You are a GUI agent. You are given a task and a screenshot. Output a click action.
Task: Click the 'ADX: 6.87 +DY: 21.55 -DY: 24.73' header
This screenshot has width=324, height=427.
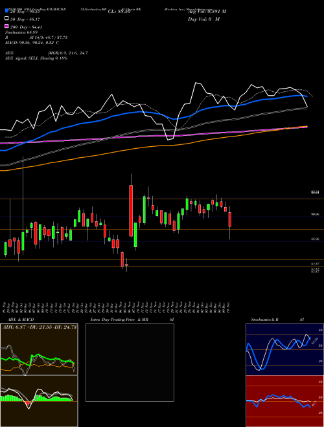pos(40,327)
